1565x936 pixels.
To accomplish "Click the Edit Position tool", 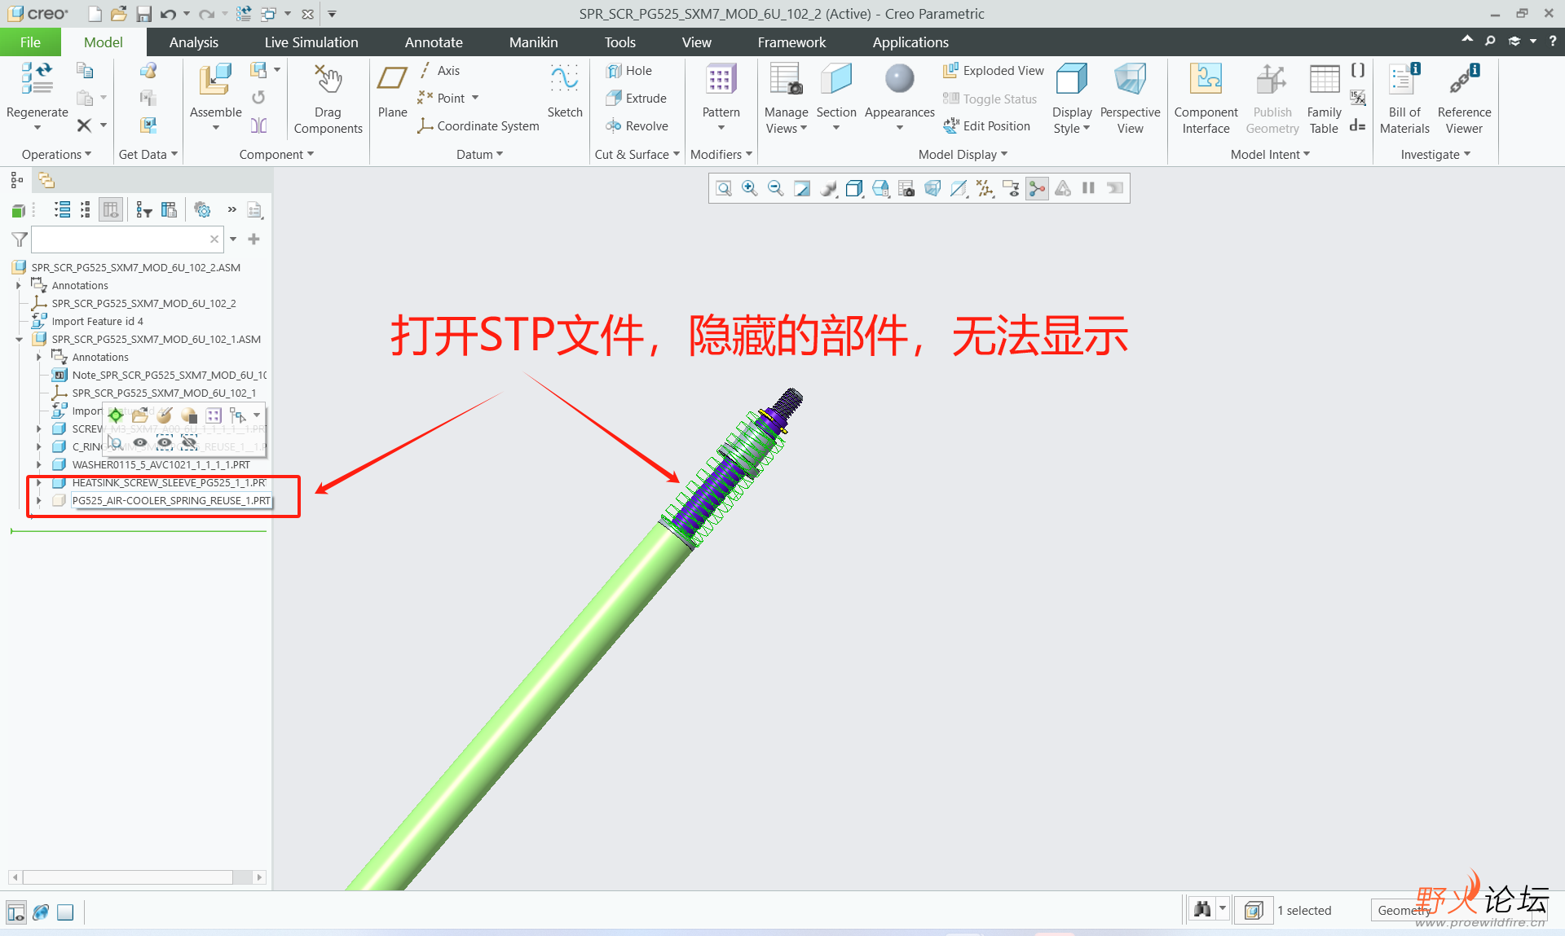I will click(x=986, y=126).
